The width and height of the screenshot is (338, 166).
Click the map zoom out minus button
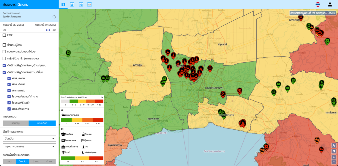click(334, 162)
